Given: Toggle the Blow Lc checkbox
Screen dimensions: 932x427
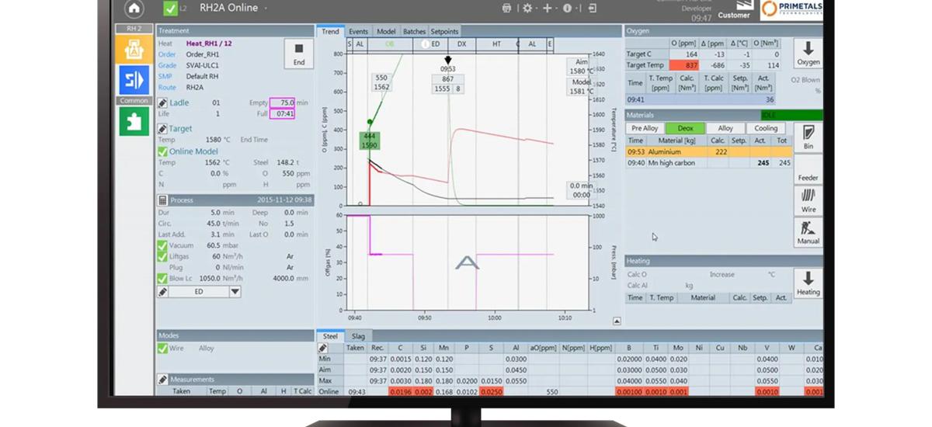Looking at the screenshot, I should click(x=163, y=278).
